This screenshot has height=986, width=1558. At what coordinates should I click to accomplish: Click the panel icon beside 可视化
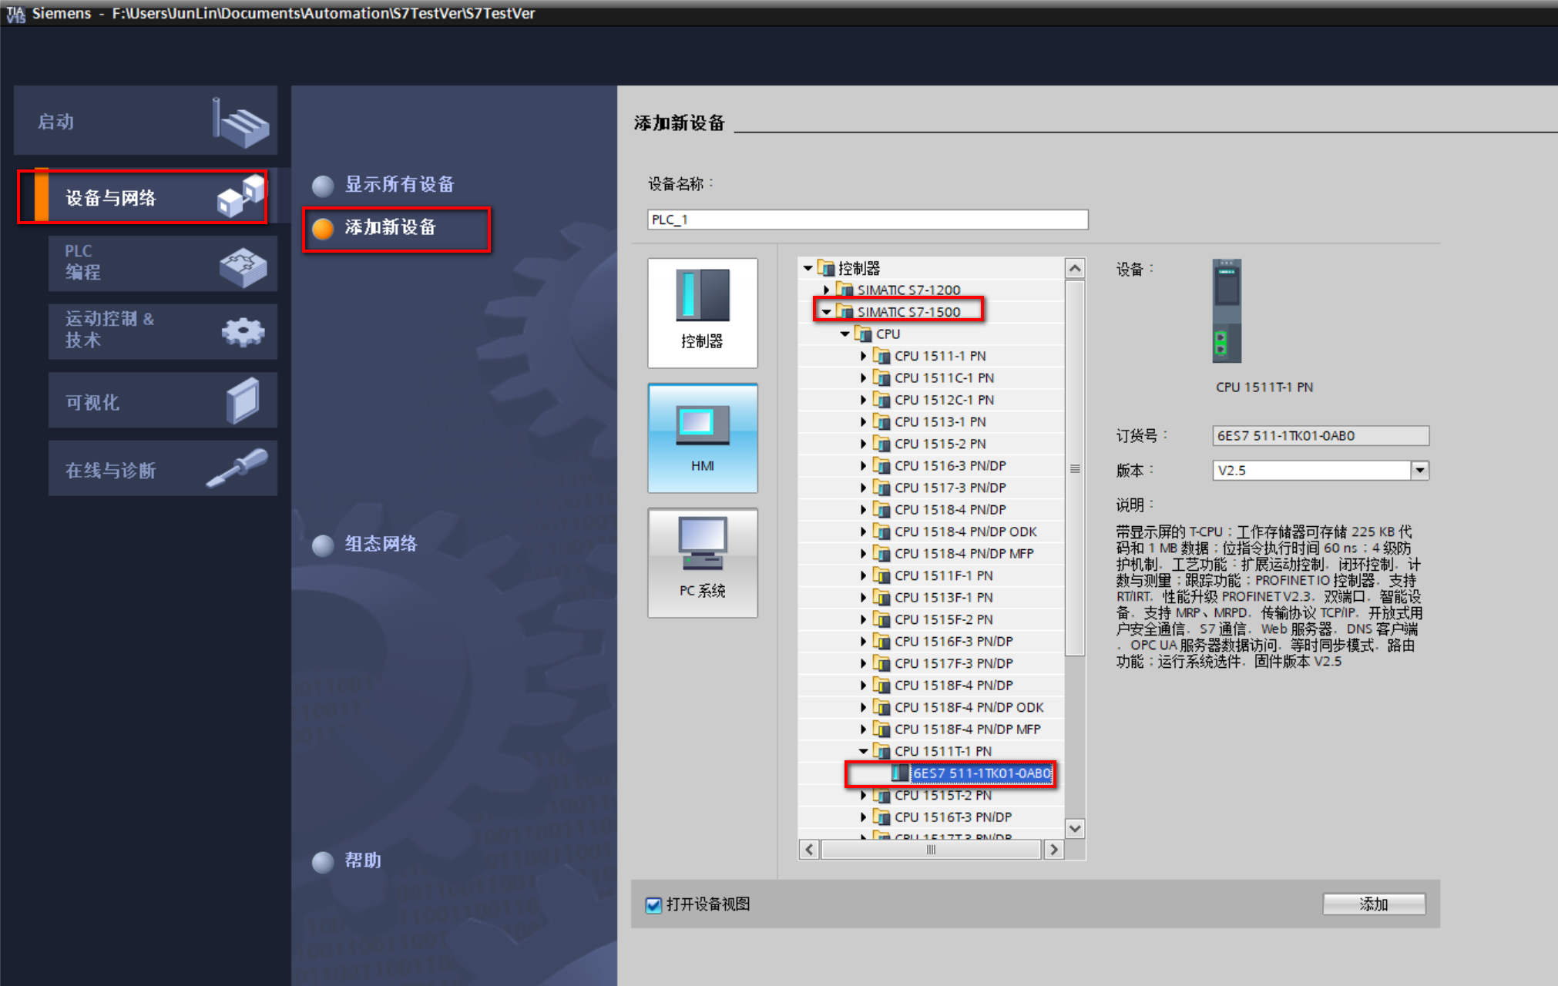click(243, 400)
